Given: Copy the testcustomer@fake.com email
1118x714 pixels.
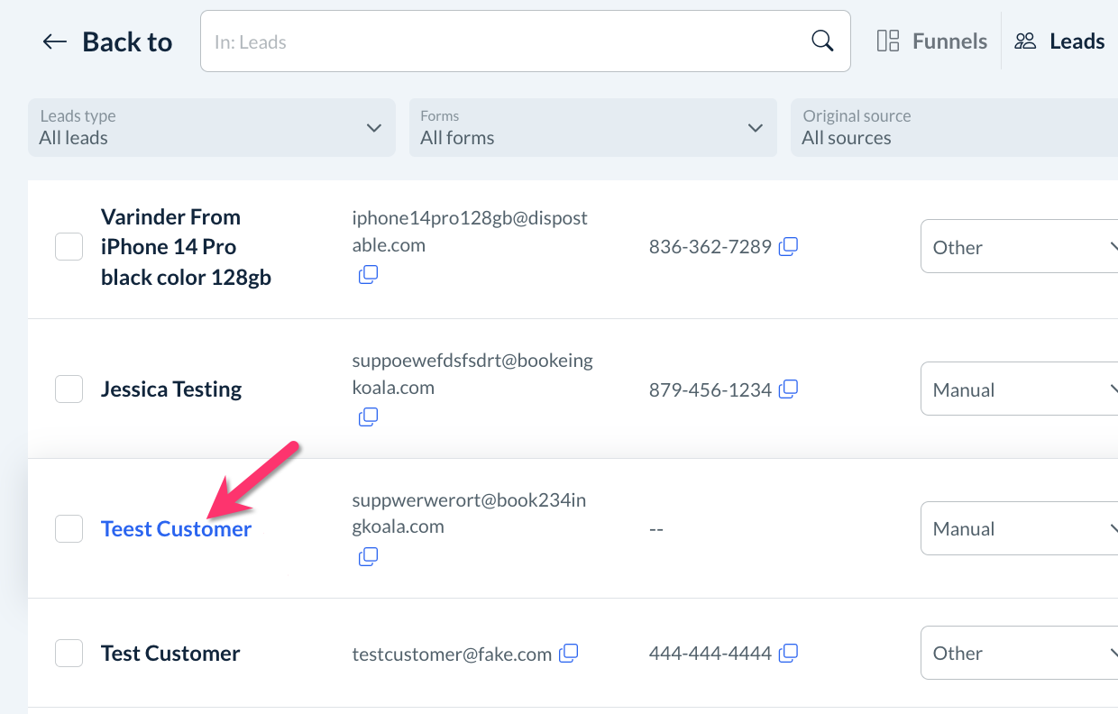Looking at the screenshot, I should click(x=569, y=654).
